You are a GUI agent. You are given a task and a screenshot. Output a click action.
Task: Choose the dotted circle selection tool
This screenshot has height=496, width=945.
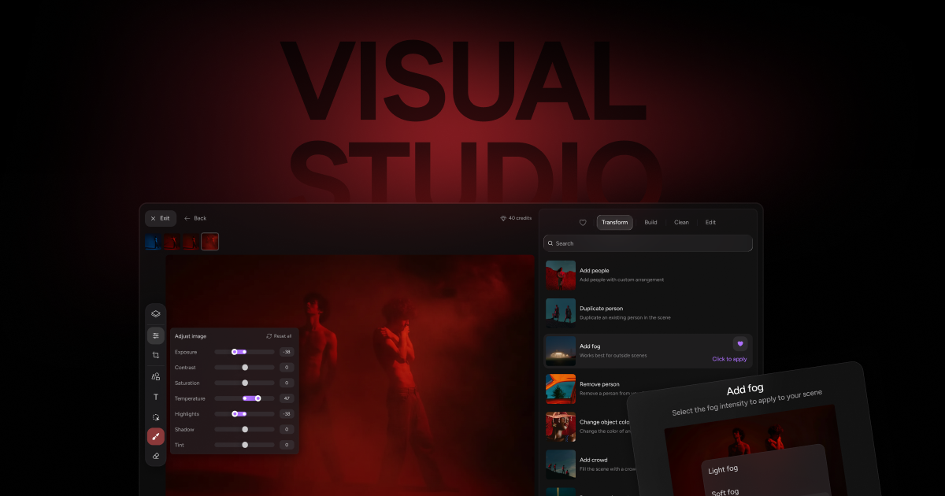156,417
